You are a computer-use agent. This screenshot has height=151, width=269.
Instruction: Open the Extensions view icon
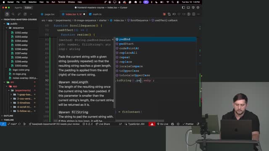(x=25, y=14)
